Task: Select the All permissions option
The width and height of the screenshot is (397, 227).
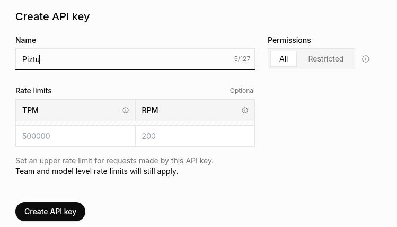Action: pyautogui.click(x=284, y=59)
